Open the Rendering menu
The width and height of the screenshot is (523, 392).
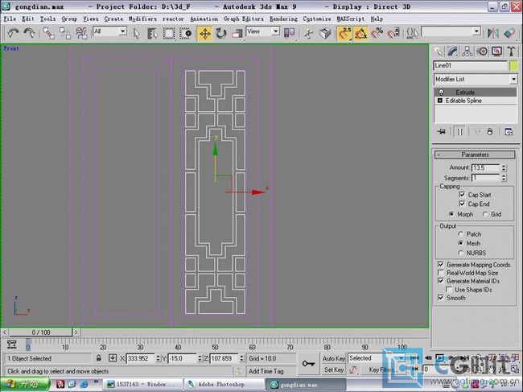point(283,19)
